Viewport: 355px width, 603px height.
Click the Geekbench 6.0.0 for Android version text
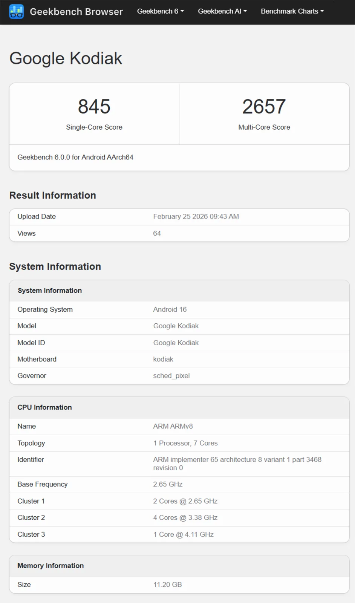(x=75, y=157)
